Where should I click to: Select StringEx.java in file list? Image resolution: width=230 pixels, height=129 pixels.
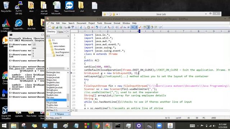[x=52, y=90]
